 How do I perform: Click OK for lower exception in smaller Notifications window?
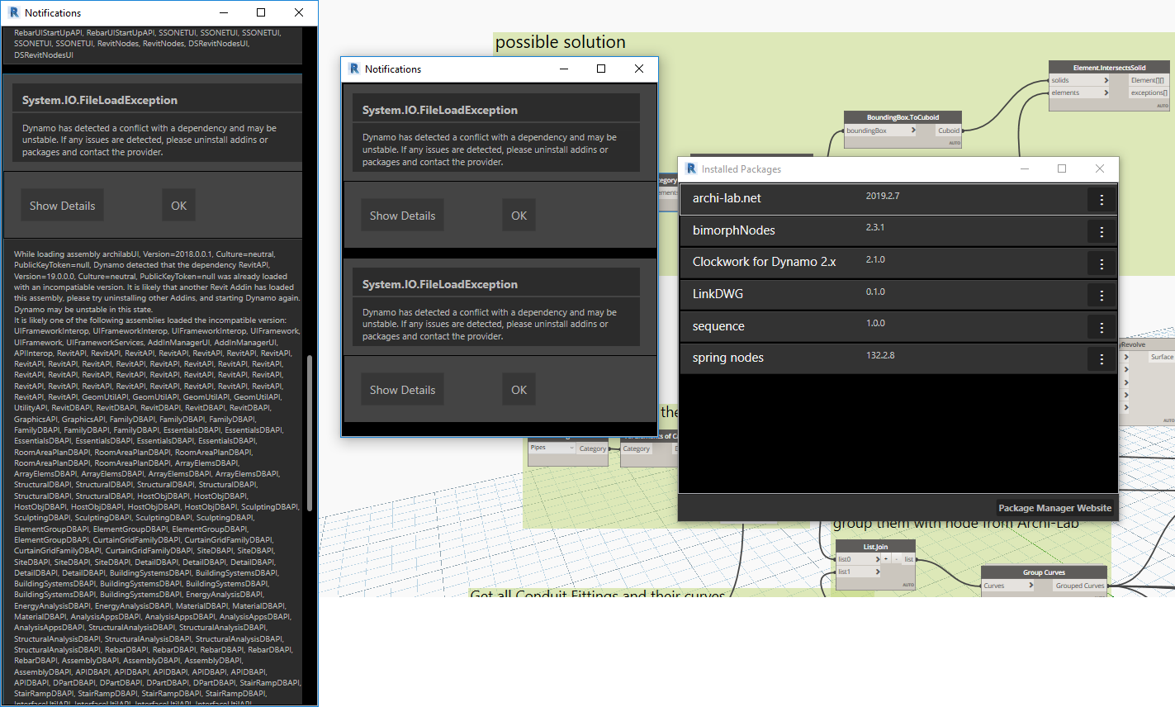[x=519, y=390]
